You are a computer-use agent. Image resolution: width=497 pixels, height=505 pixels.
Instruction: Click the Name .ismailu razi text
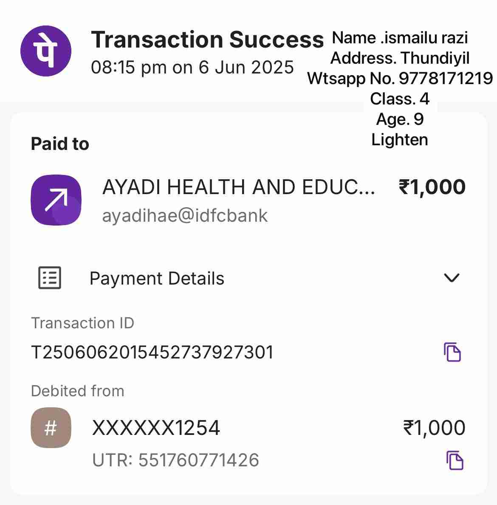point(400,38)
